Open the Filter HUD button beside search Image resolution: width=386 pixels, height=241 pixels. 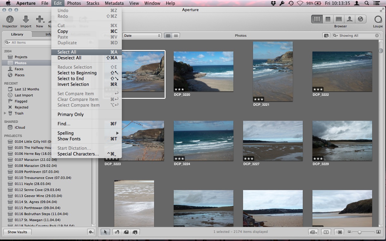(326, 36)
